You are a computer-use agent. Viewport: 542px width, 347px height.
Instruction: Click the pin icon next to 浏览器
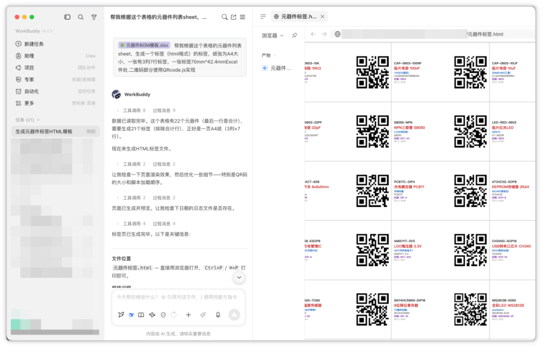pyautogui.click(x=294, y=35)
